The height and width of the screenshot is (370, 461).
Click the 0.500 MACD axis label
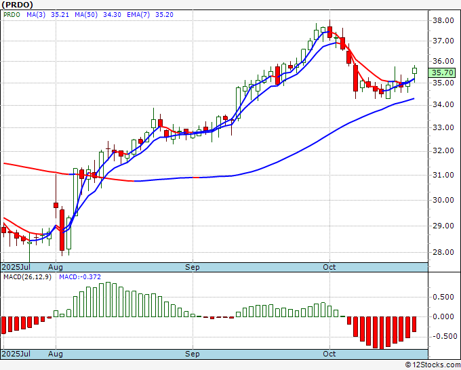tap(443, 297)
